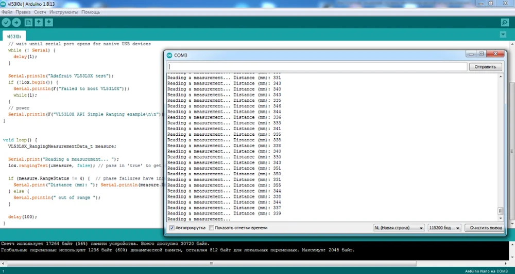This screenshot has width=515, height=274.
Task: Click the Serial.println(" out of range ") line
Action: tap(57, 197)
